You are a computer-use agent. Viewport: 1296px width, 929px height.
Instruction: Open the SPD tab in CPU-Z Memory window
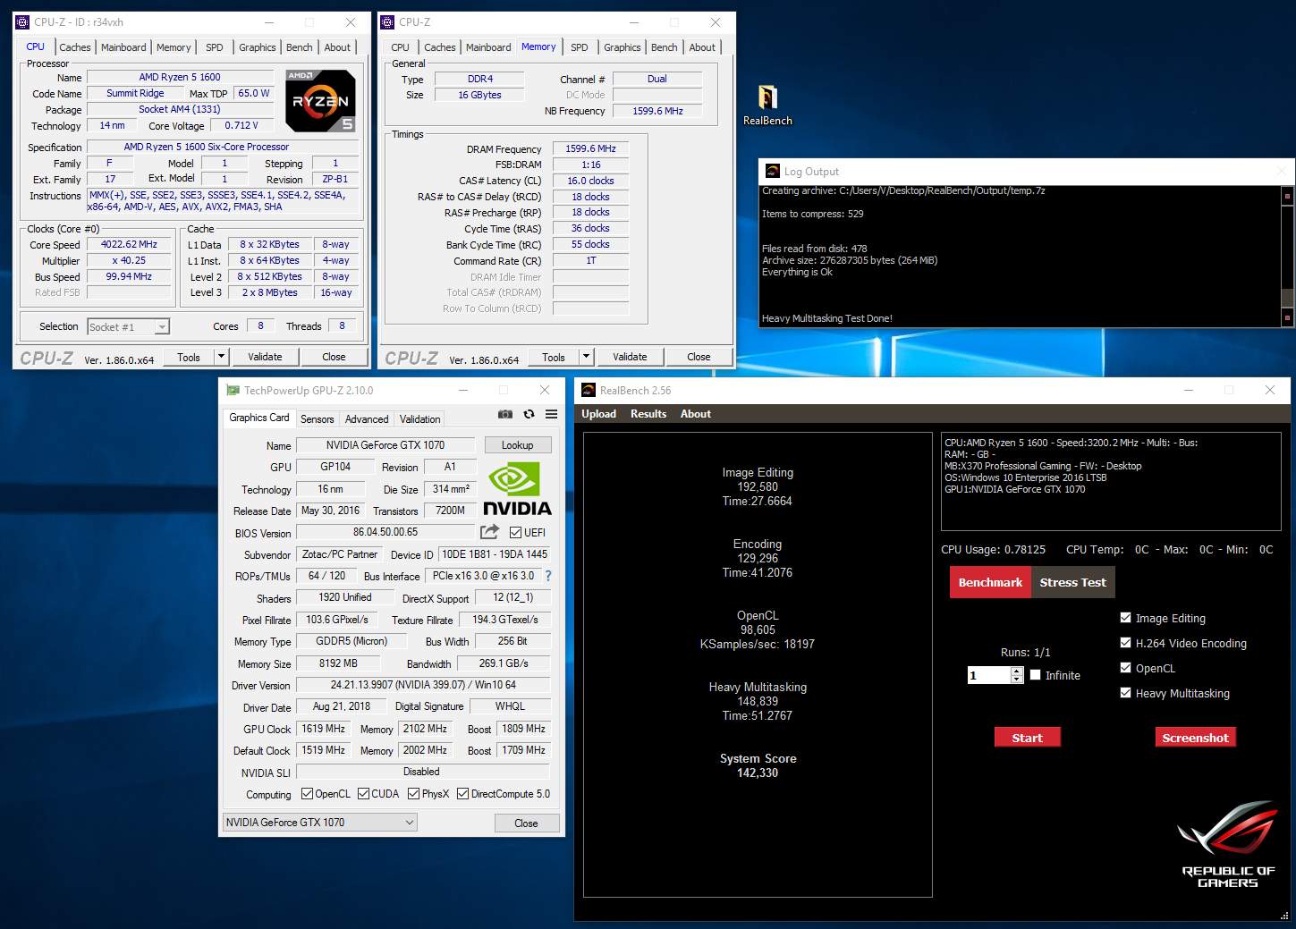pyautogui.click(x=580, y=47)
